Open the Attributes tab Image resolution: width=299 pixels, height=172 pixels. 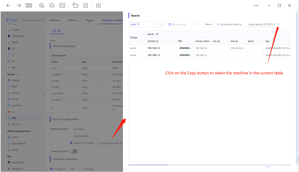tap(54, 20)
